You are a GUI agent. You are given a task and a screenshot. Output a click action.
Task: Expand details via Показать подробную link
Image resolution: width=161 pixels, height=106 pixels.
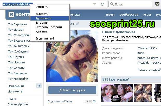pyautogui.click(x=149, y=70)
